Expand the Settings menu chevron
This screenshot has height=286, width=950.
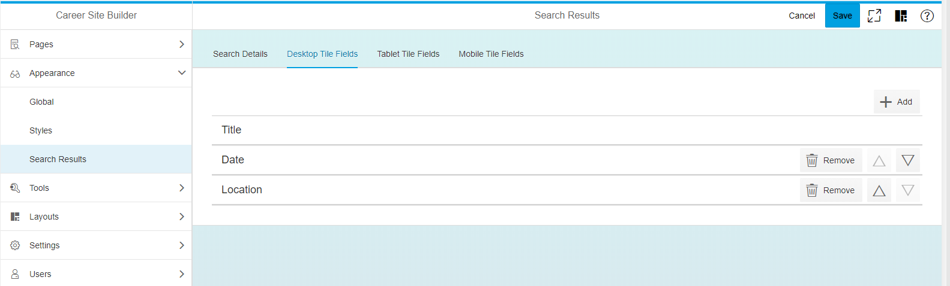182,245
